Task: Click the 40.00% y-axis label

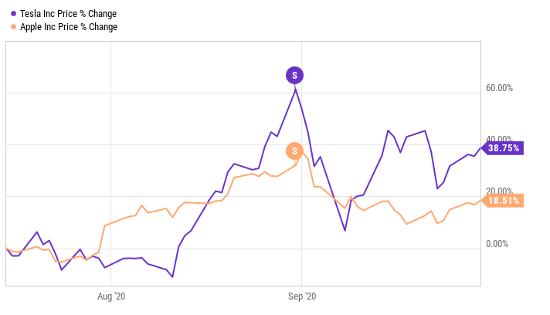Action: coord(498,140)
